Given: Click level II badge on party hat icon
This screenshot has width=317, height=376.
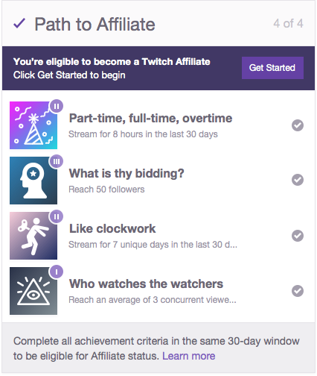Looking at the screenshot, I should 57,106.
